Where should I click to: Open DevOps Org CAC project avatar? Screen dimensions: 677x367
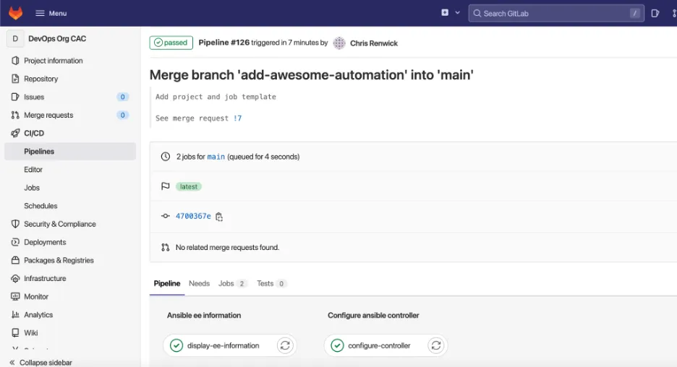pyautogui.click(x=15, y=39)
